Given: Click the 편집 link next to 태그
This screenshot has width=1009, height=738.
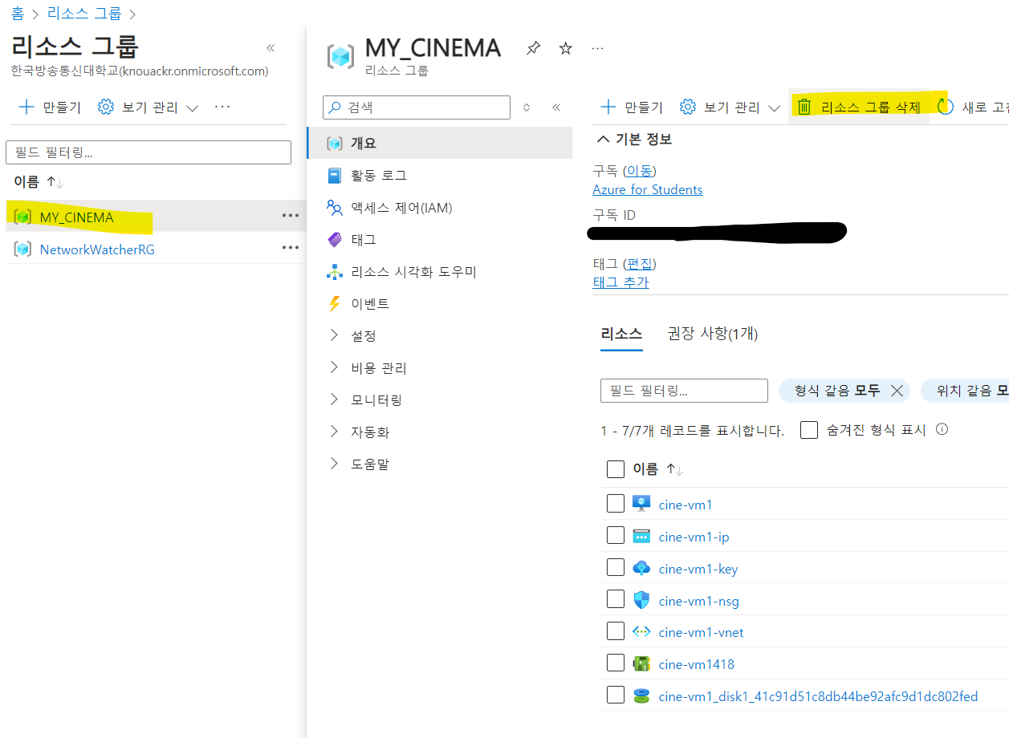Looking at the screenshot, I should coord(640,264).
